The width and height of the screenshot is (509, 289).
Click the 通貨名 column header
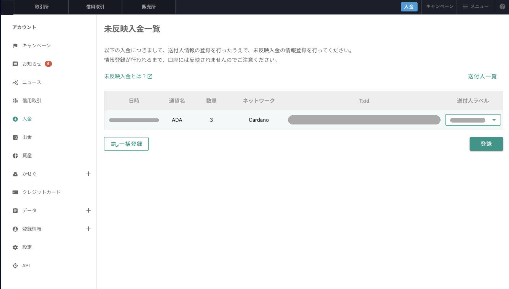point(177,101)
